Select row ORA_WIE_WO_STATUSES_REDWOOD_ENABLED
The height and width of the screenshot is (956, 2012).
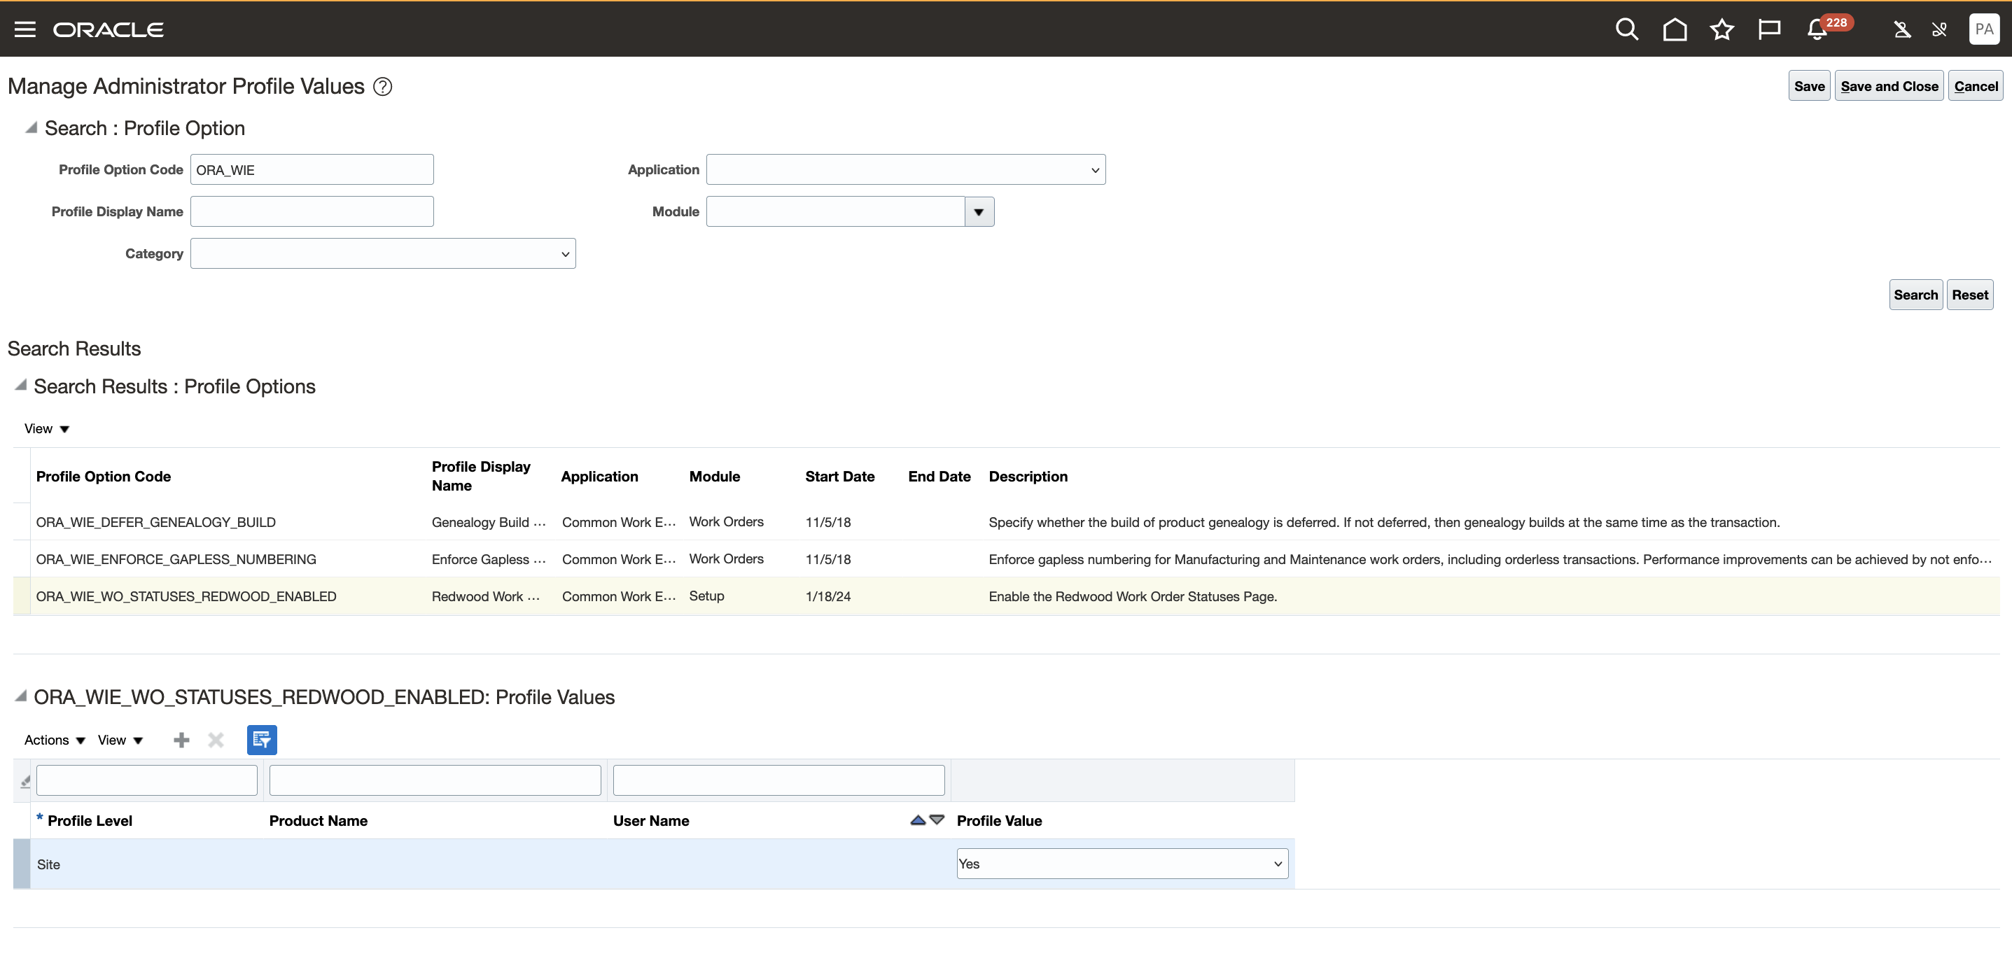point(1006,597)
